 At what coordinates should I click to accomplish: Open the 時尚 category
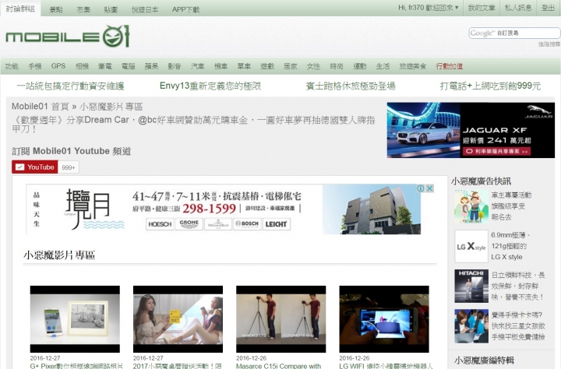click(337, 66)
